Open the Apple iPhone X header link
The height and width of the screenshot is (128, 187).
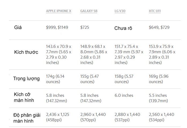(x=58, y=11)
